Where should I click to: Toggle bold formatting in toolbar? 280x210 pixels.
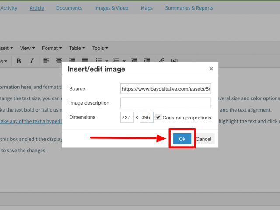pyautogui.click(x=19, y=61)
